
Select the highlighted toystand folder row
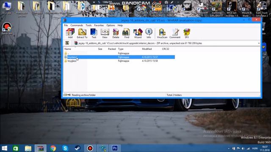(119, 57)
